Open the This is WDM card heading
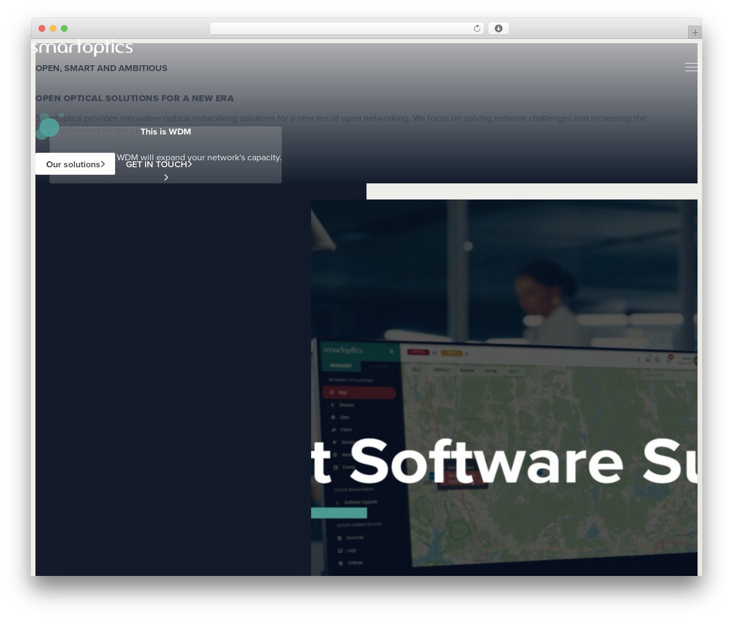Viewport: 733px width, 620px height. tap(165, 132)
